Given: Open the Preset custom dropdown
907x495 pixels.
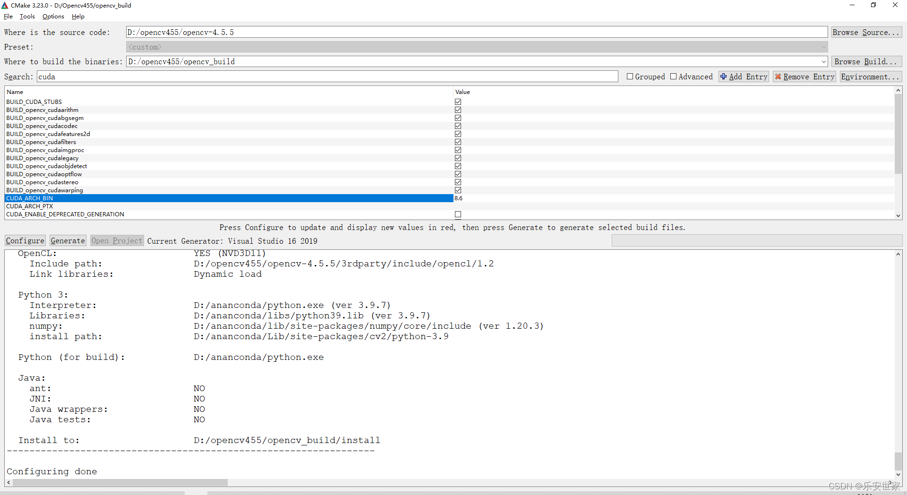Looking at the screenshot, I should coord(477,47).
